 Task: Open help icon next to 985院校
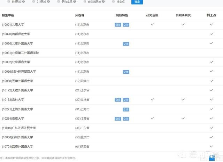point(23,1)
